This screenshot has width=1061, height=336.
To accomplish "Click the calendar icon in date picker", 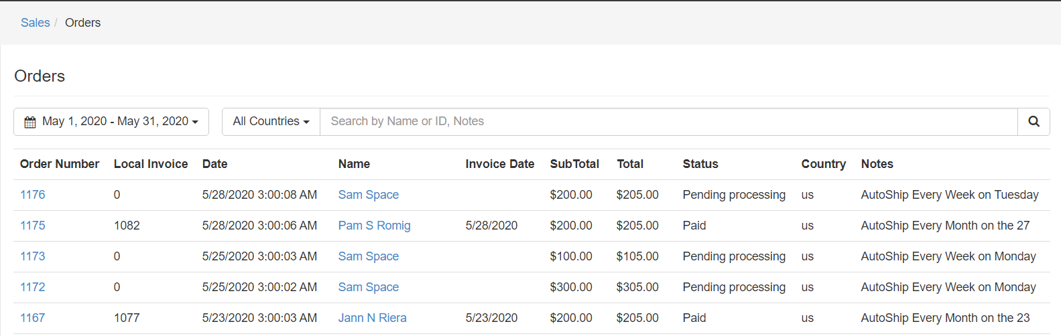I will point(30,122).
